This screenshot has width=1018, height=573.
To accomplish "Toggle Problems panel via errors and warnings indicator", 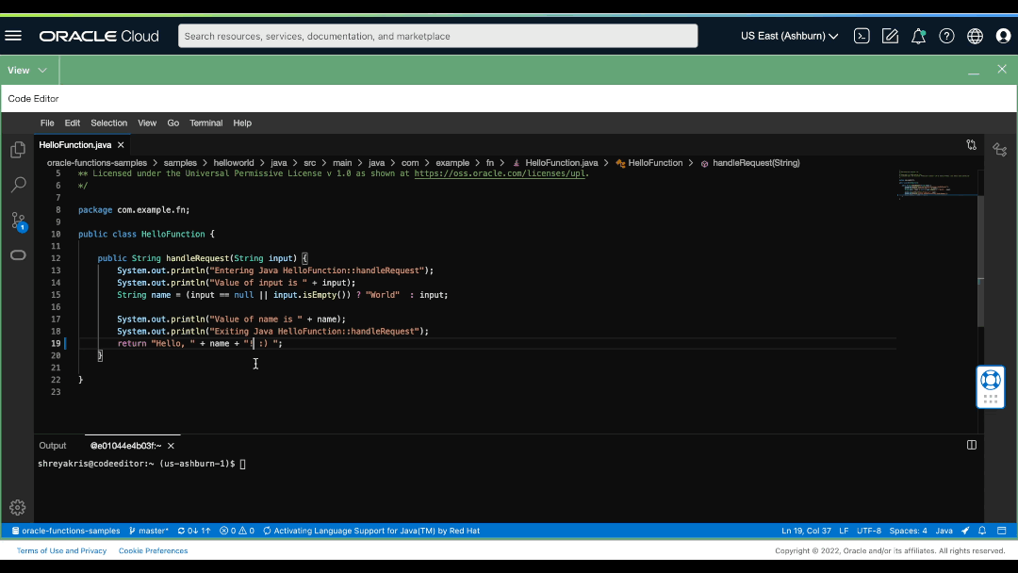I will (x=237, y=531).
